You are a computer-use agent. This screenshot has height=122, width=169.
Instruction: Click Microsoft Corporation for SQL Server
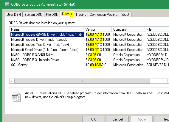click(128, 65)
